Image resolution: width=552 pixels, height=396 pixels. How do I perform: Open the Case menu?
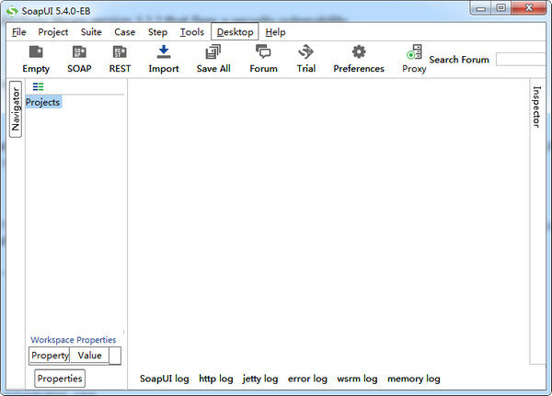click(x=124, y=32)
